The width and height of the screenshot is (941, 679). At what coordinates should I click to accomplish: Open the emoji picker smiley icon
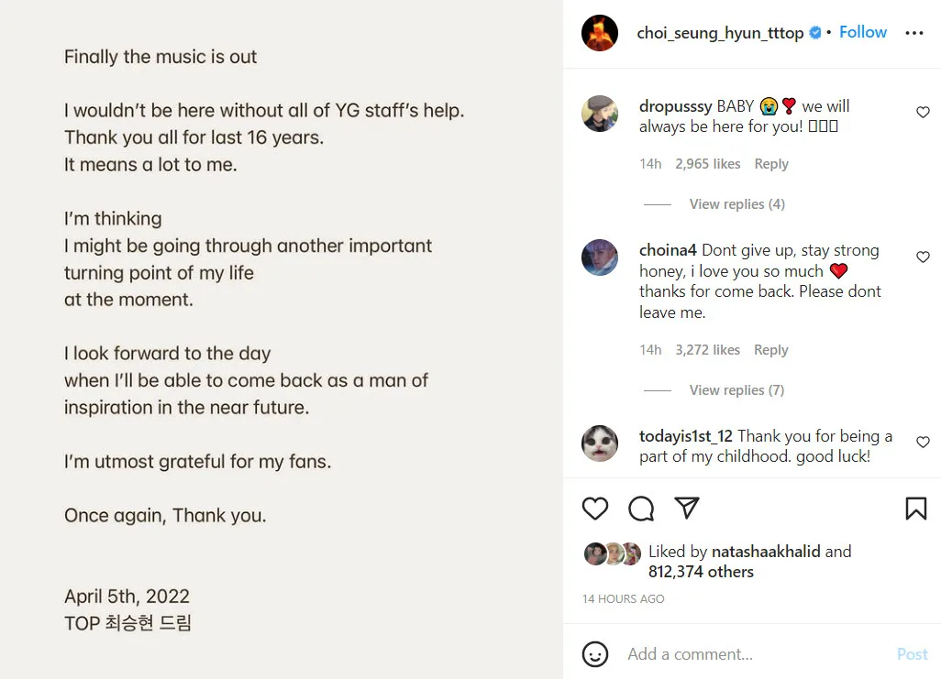click(595, 654)
